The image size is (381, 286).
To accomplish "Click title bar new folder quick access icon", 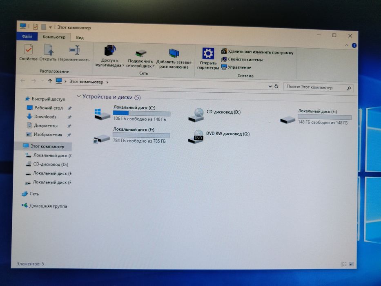I will pyautogui.click(x=44, y=27).
